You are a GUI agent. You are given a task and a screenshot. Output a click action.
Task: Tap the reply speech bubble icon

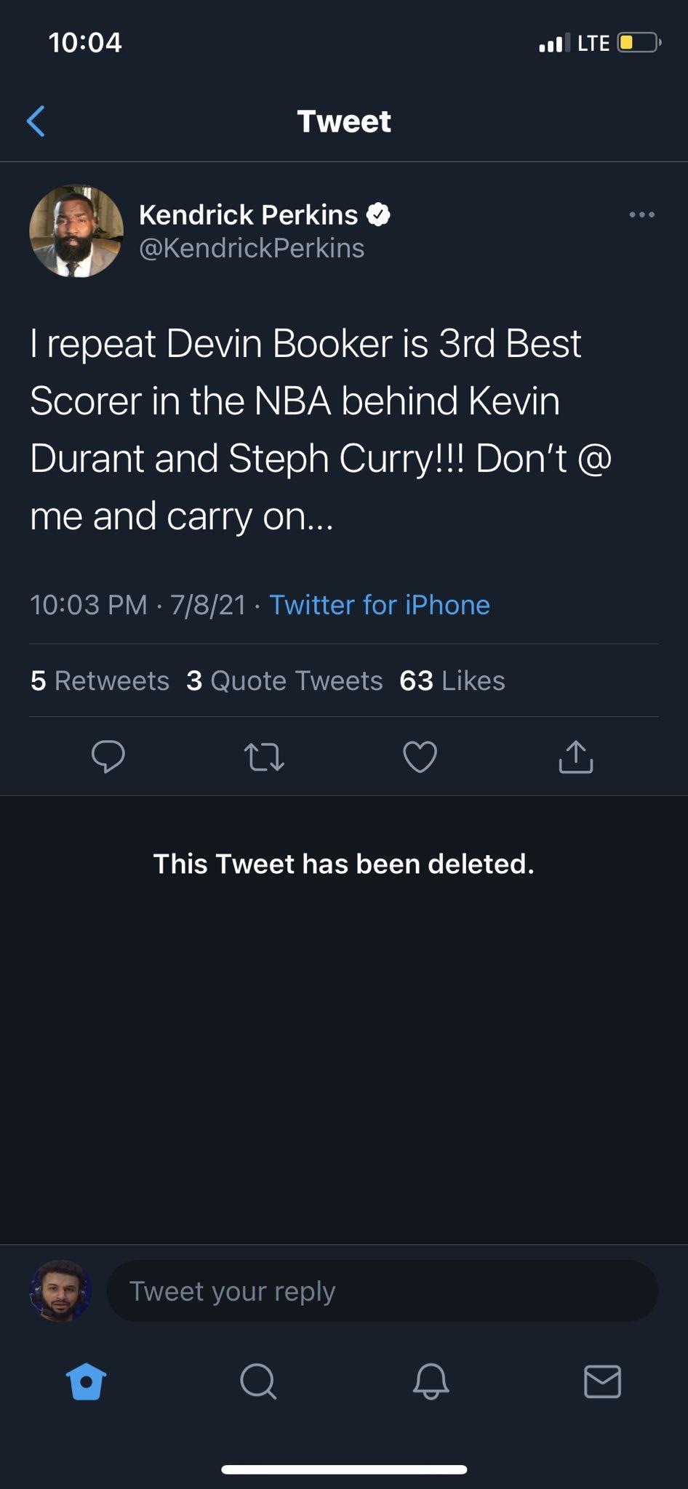108,756
